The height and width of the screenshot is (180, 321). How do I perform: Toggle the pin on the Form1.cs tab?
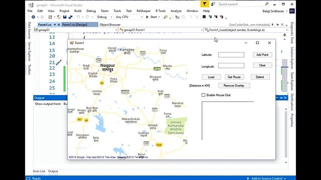[55, 24]
